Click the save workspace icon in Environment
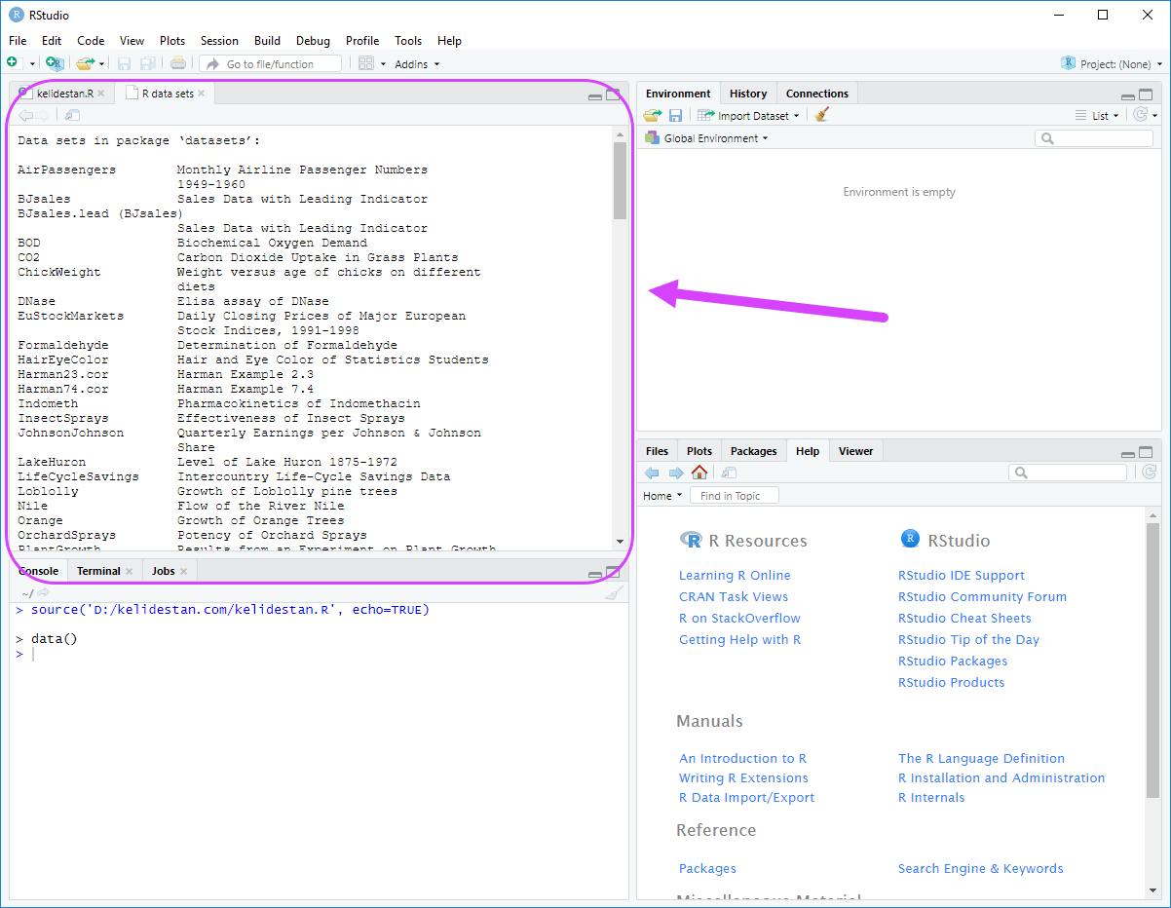The image size is (1171, 908). (675, 115)
